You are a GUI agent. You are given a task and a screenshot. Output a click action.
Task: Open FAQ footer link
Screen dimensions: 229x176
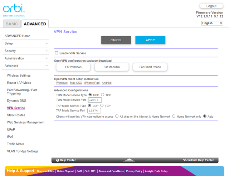(x=79, y=171)
